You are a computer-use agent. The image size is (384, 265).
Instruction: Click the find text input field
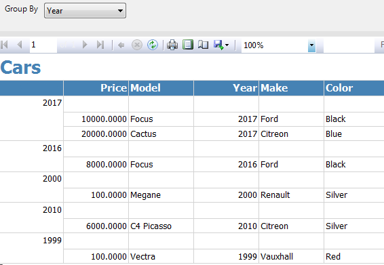tap(349, 45)
